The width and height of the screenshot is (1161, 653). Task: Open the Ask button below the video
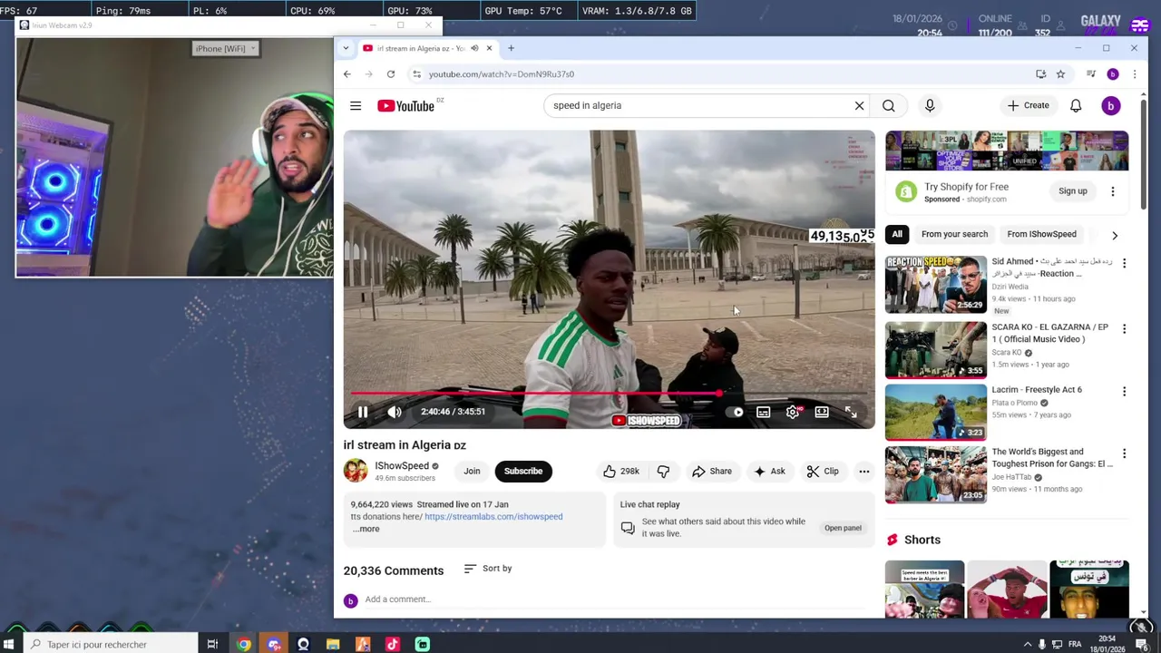point(769,471)
